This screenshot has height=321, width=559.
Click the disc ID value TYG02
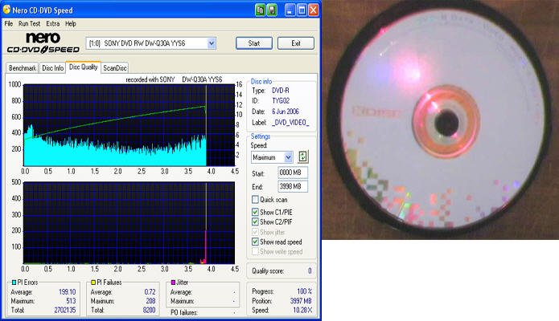(281, 100)
